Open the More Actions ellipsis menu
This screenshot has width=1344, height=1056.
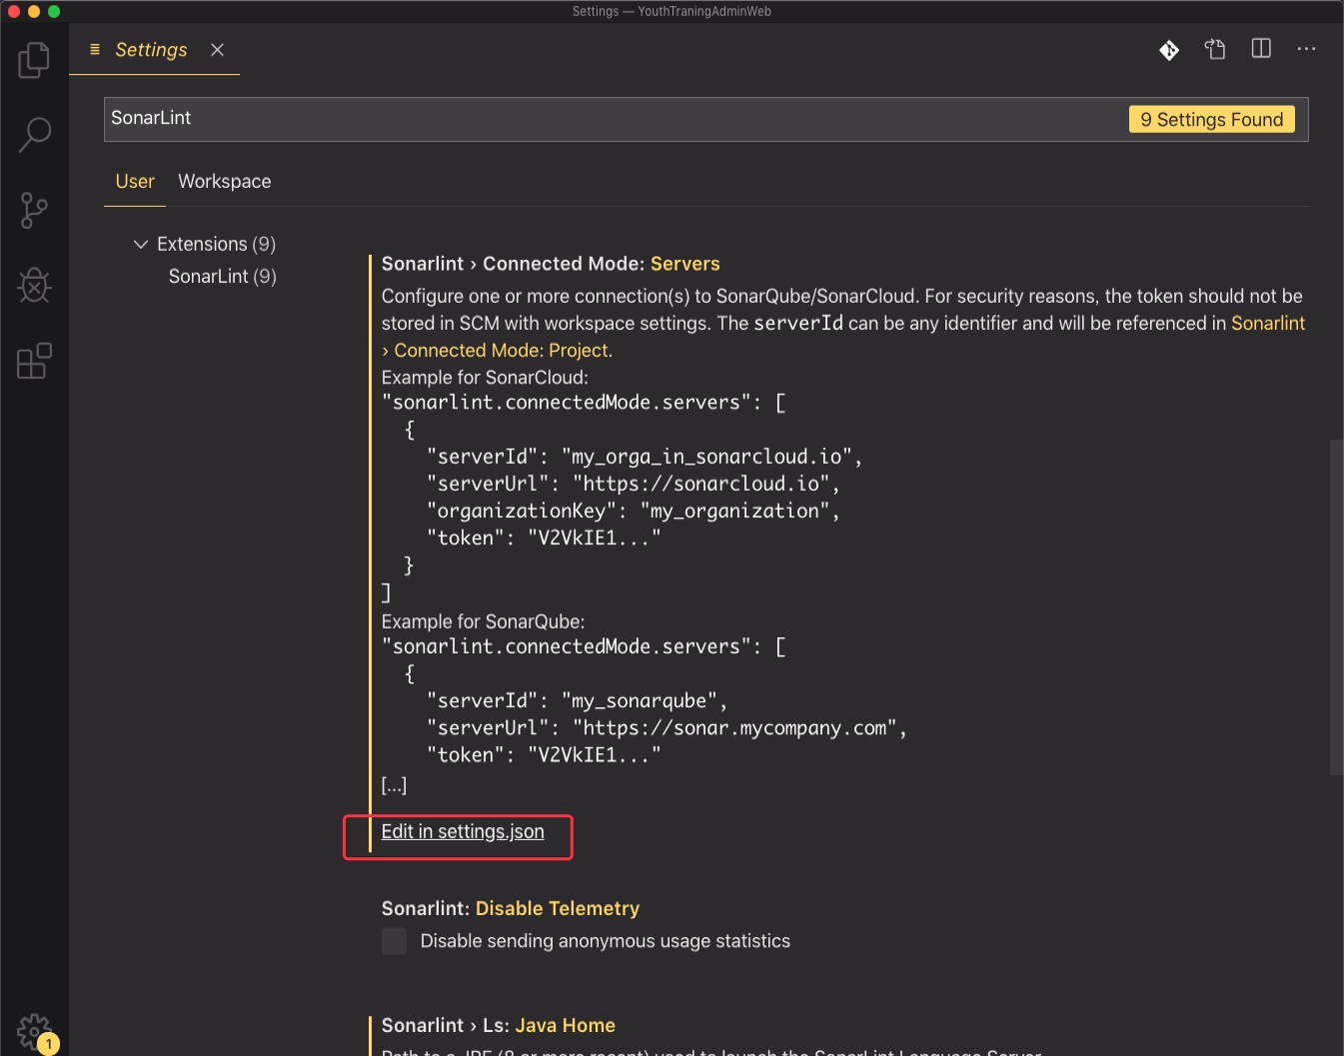pyautogui.click(x=1306, y=49)
